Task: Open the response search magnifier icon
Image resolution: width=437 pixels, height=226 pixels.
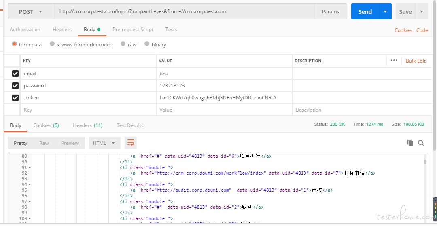Action: click(x=421, y=143)
